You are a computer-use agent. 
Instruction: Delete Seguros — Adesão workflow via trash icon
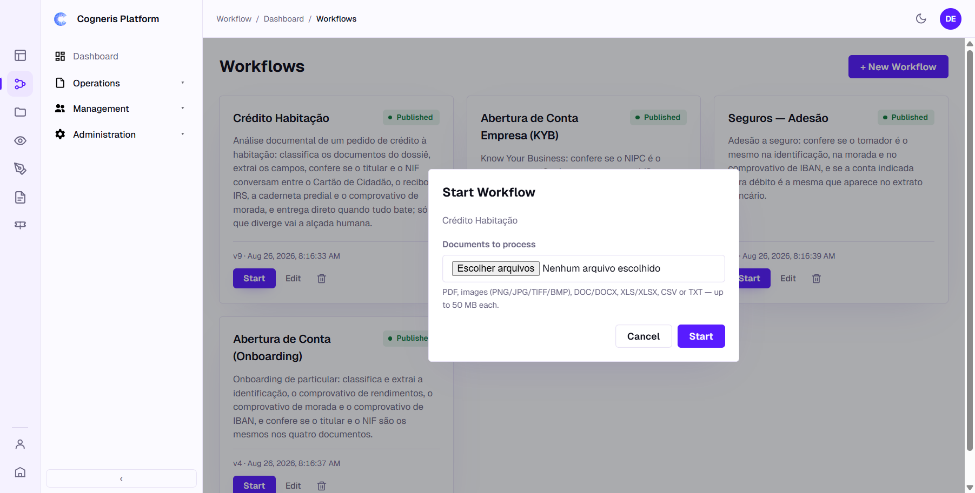point(817,279)
